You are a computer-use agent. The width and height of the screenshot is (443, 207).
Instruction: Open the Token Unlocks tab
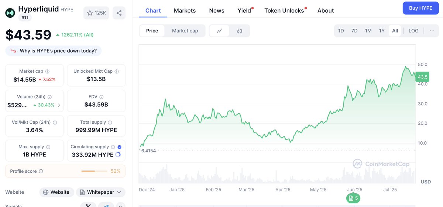click(284, 11)
